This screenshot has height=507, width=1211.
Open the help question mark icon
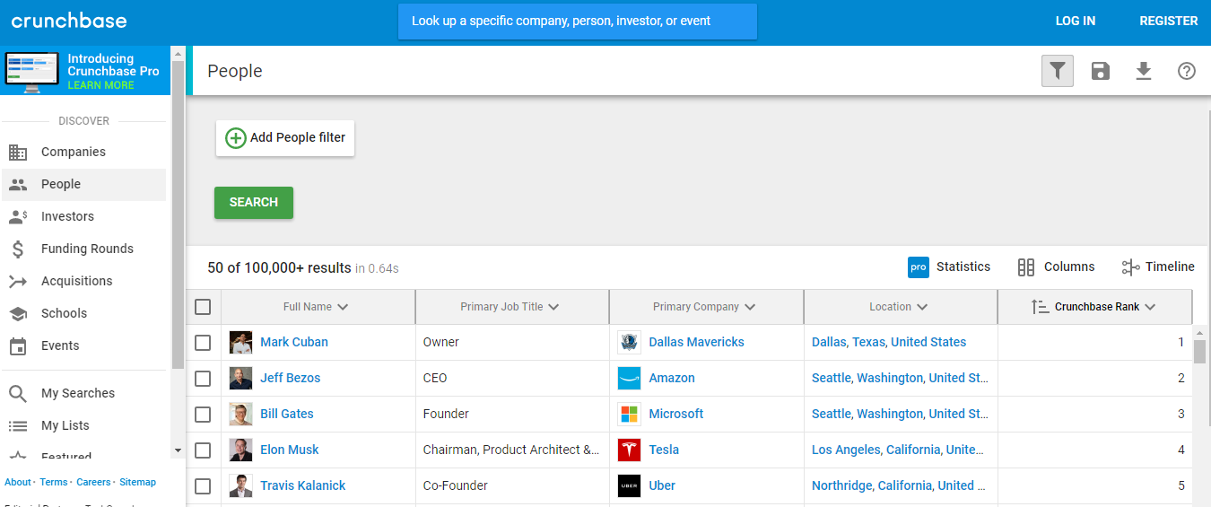(1187, 71)
